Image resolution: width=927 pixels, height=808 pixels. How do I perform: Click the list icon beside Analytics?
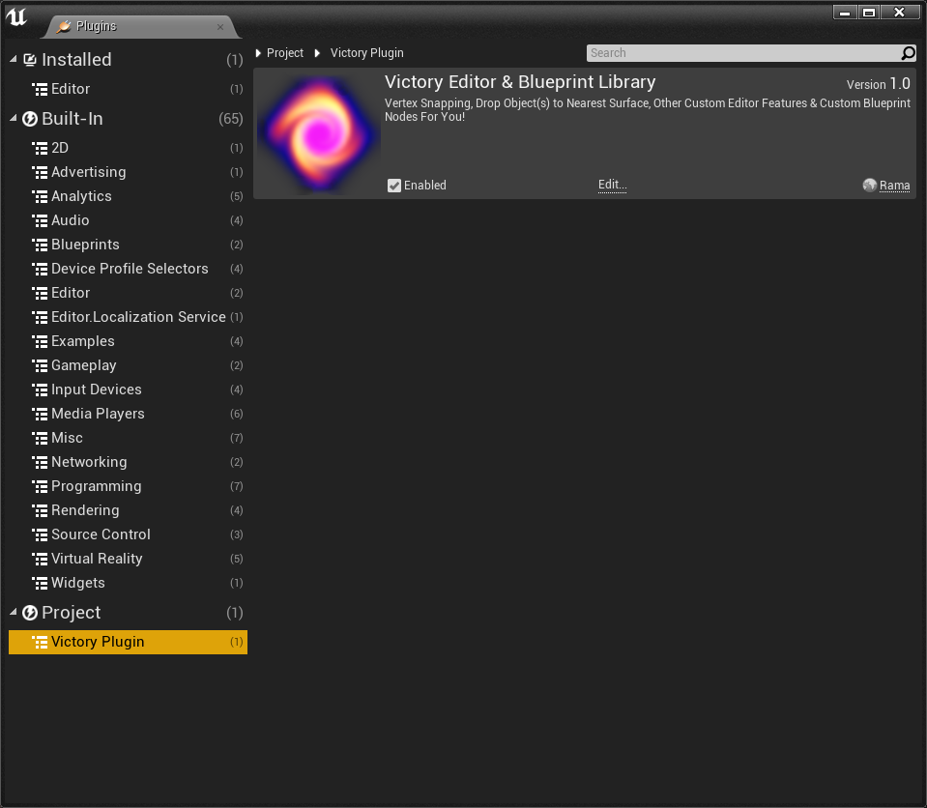[40, 197]
